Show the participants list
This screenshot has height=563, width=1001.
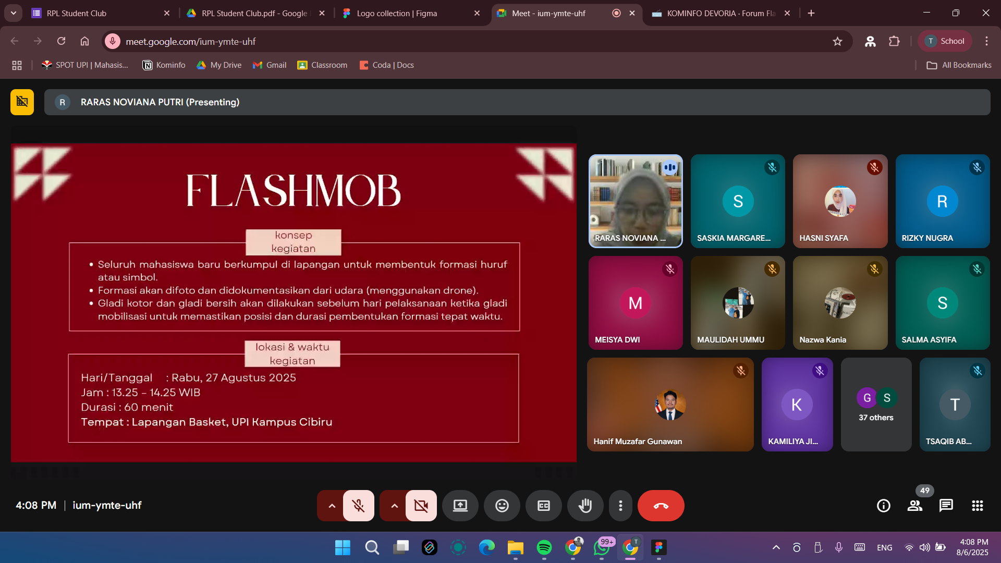[x=914, y=505]
